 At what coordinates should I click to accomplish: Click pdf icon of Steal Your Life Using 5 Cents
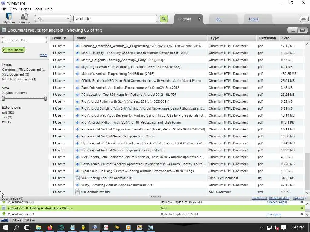click(77, 171)
